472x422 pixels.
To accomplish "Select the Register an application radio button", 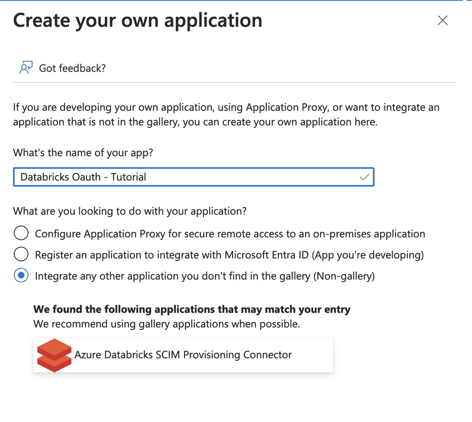I will click(x=21, y=255).
